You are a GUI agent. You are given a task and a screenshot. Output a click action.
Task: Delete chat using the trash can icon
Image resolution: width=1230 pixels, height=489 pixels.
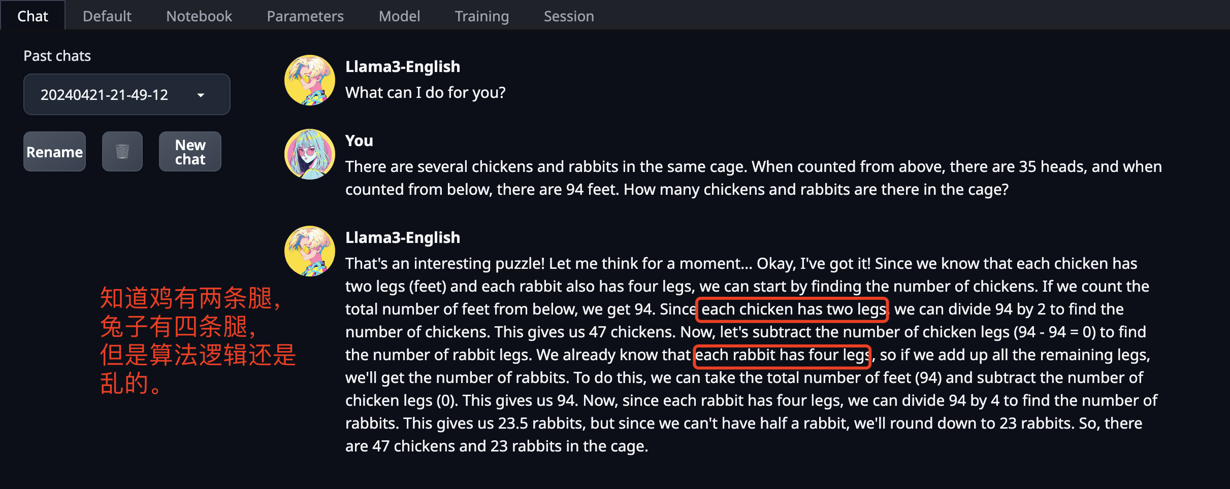(x=122, y=152)
